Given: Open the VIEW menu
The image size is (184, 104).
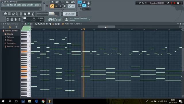Looking at the screenshot, I should click(24, 5).
